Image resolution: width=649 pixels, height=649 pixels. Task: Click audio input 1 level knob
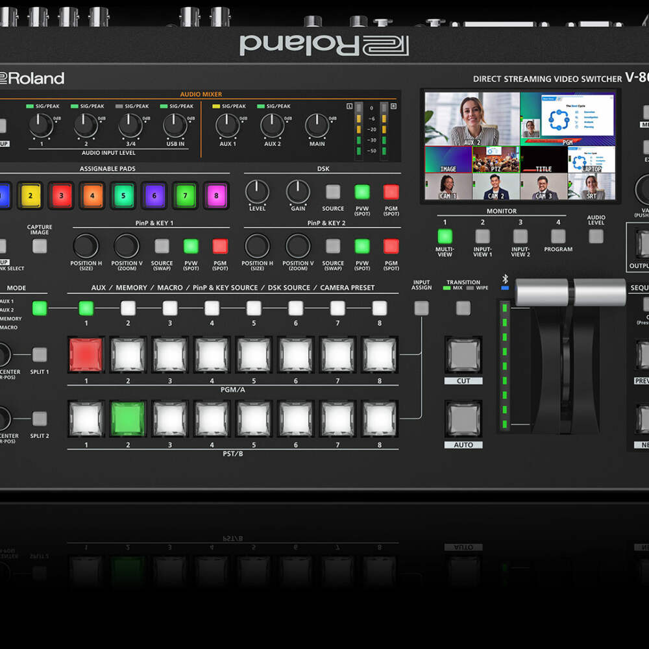click(42, 125)
